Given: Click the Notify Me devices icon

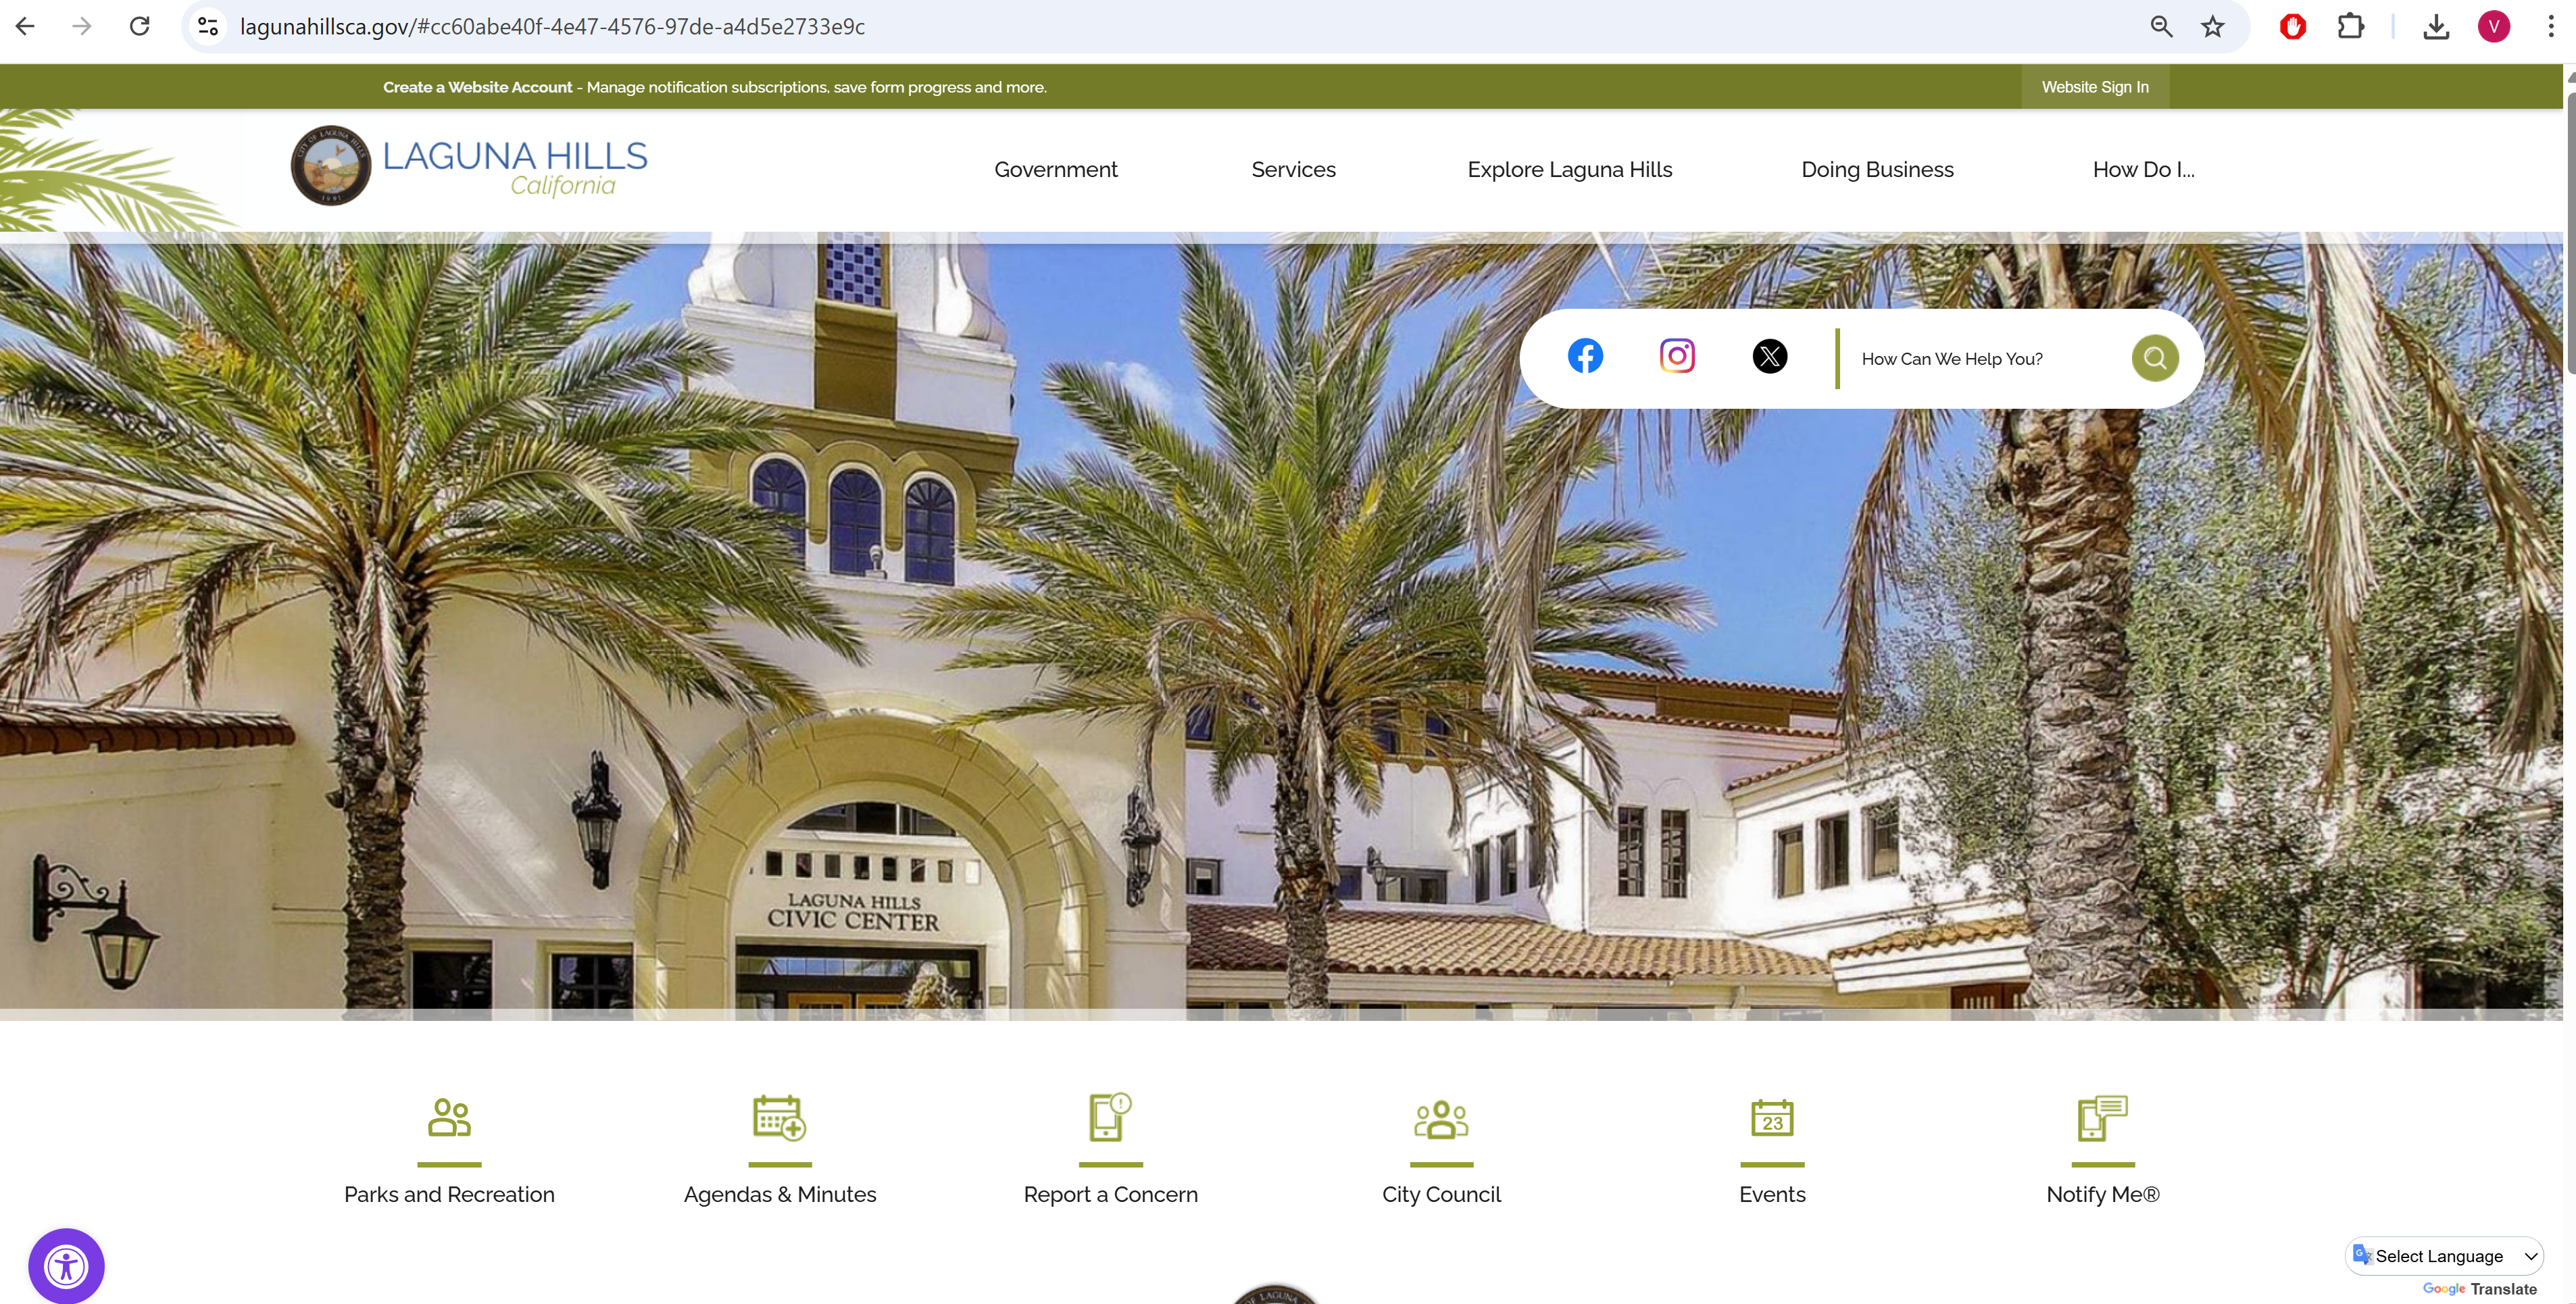Looking at the screenshot, I should pyautogui.click(x=2102, y=1118).
